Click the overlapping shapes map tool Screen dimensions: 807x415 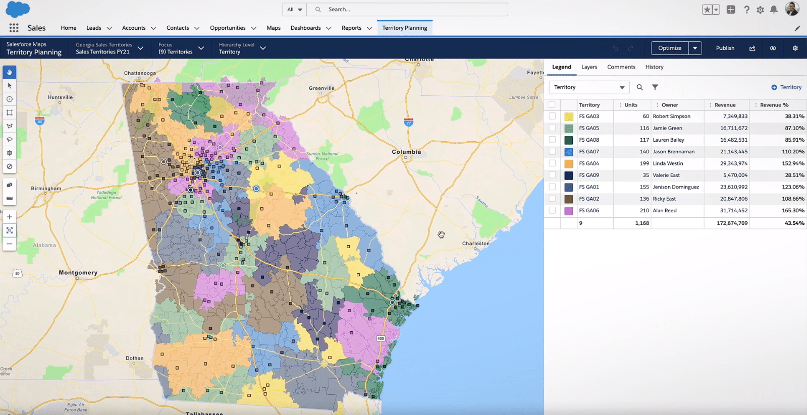tap(10, 185)
